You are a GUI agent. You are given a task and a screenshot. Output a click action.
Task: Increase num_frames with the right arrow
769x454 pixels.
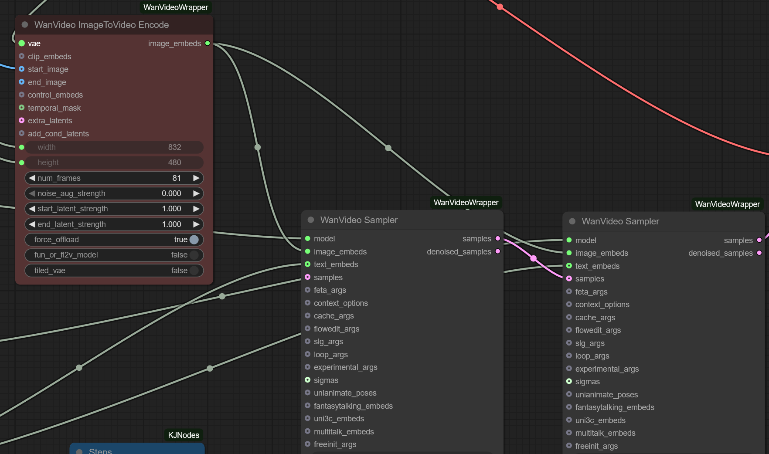click(196, 178)
